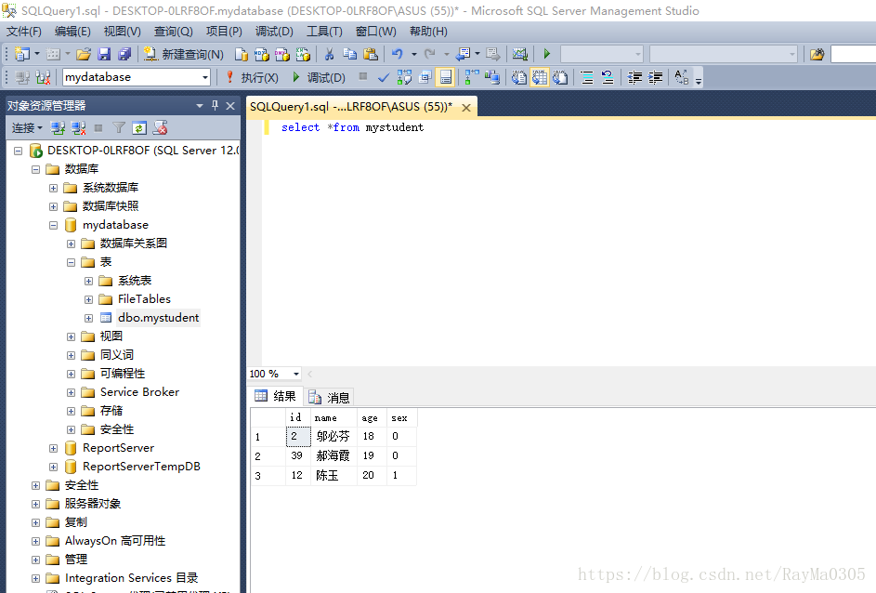Image resolution: width=876 pixels, height=593 pixels.
Task: Toggle Include Actual Execution Plan icon
Action: pyautogui.click(x=472, y=78)
